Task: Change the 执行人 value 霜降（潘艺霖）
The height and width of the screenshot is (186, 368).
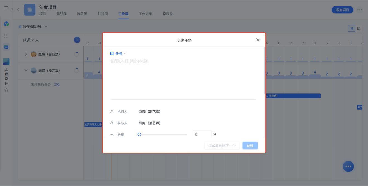Action: point(150,112)
